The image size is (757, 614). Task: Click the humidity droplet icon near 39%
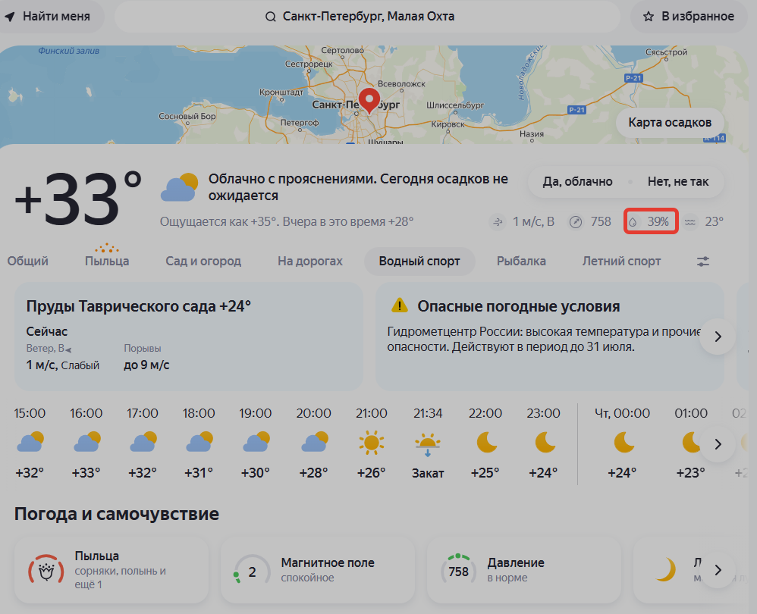point(633,222)
